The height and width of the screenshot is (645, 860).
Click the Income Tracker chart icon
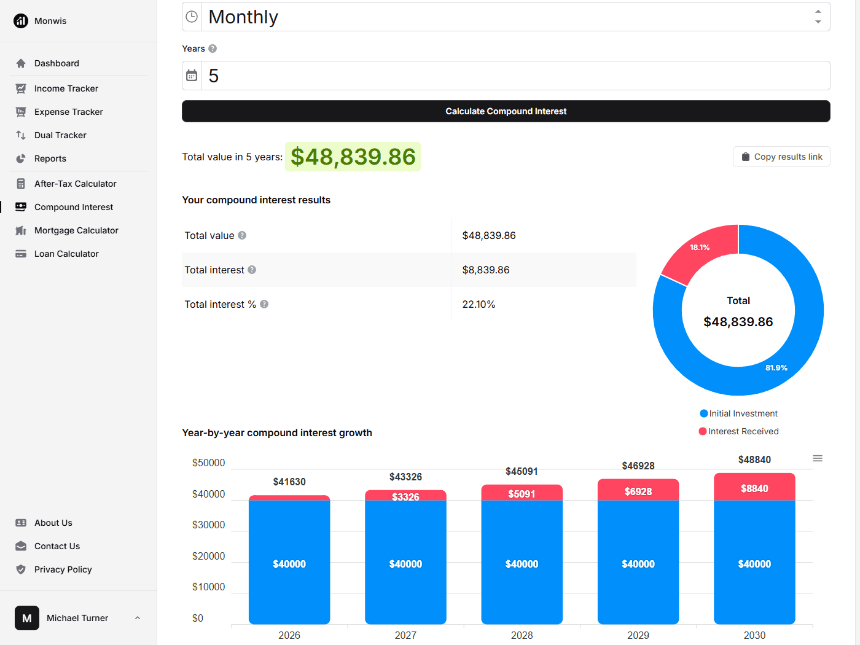pyautogui.click(x=21, y=88)
